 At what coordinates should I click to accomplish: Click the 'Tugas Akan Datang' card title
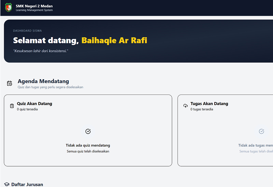point(209,104)
